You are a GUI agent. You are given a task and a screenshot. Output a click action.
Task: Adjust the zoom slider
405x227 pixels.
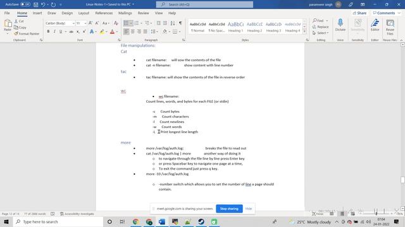coord(376,213)
